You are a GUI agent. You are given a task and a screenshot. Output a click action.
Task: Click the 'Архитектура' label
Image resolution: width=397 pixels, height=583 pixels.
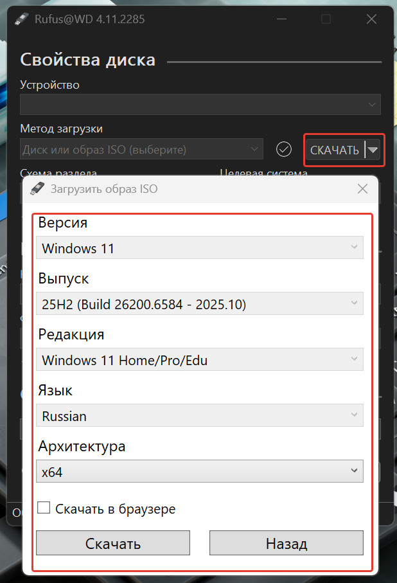click(82, 446)
